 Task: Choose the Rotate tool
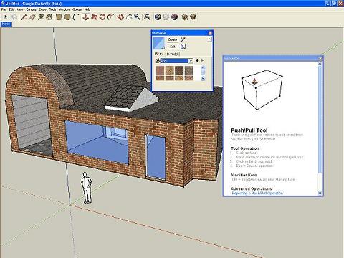coord(102,17)
